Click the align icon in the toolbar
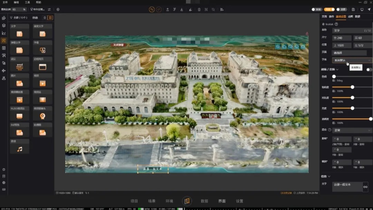Viewport: 373px width, 210px height. point(222,10)
